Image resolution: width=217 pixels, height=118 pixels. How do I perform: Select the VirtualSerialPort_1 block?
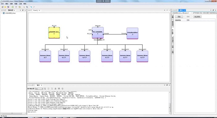pos(132,33)
